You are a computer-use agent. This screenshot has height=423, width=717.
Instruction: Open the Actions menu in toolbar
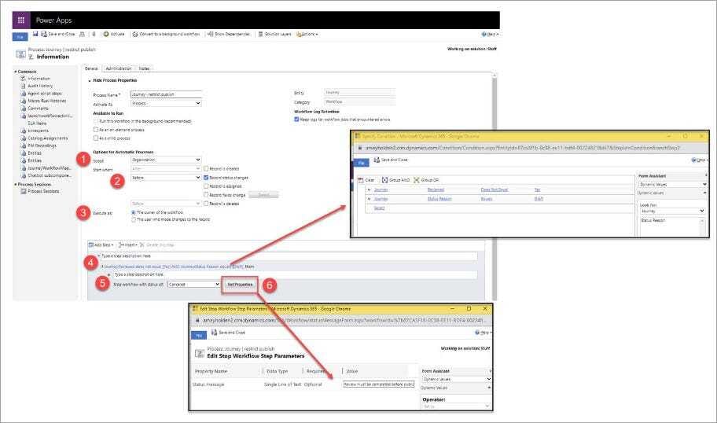click(307, 34)
